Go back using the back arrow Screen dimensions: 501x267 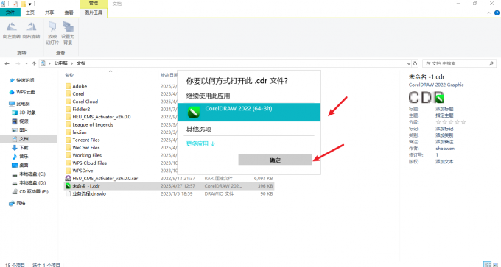7,63
